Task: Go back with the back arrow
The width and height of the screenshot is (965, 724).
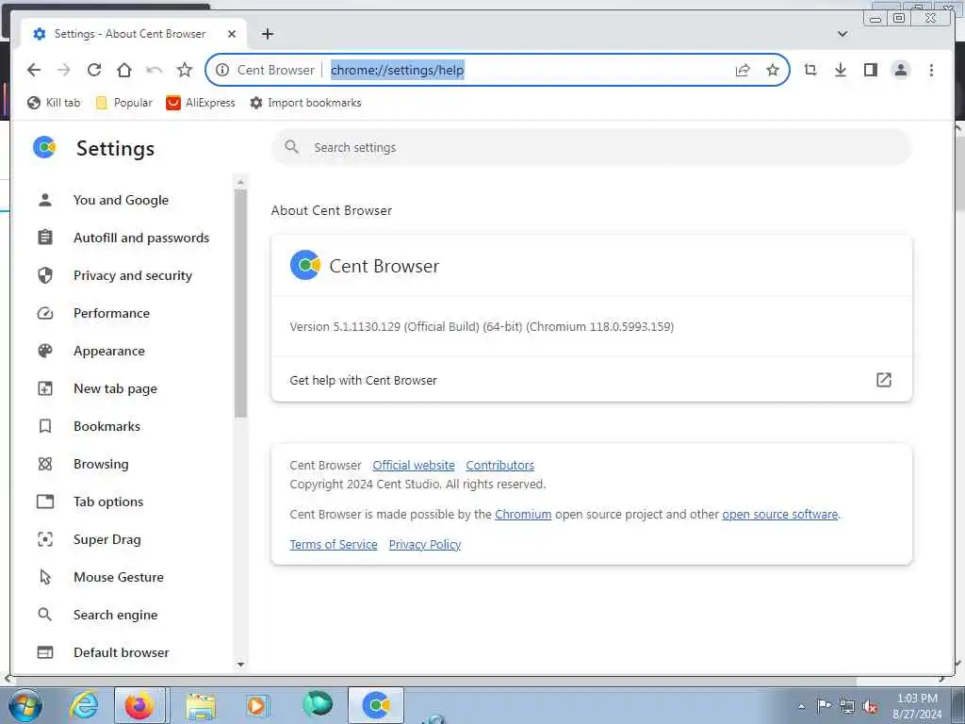Action: click(x=34, y=70)
